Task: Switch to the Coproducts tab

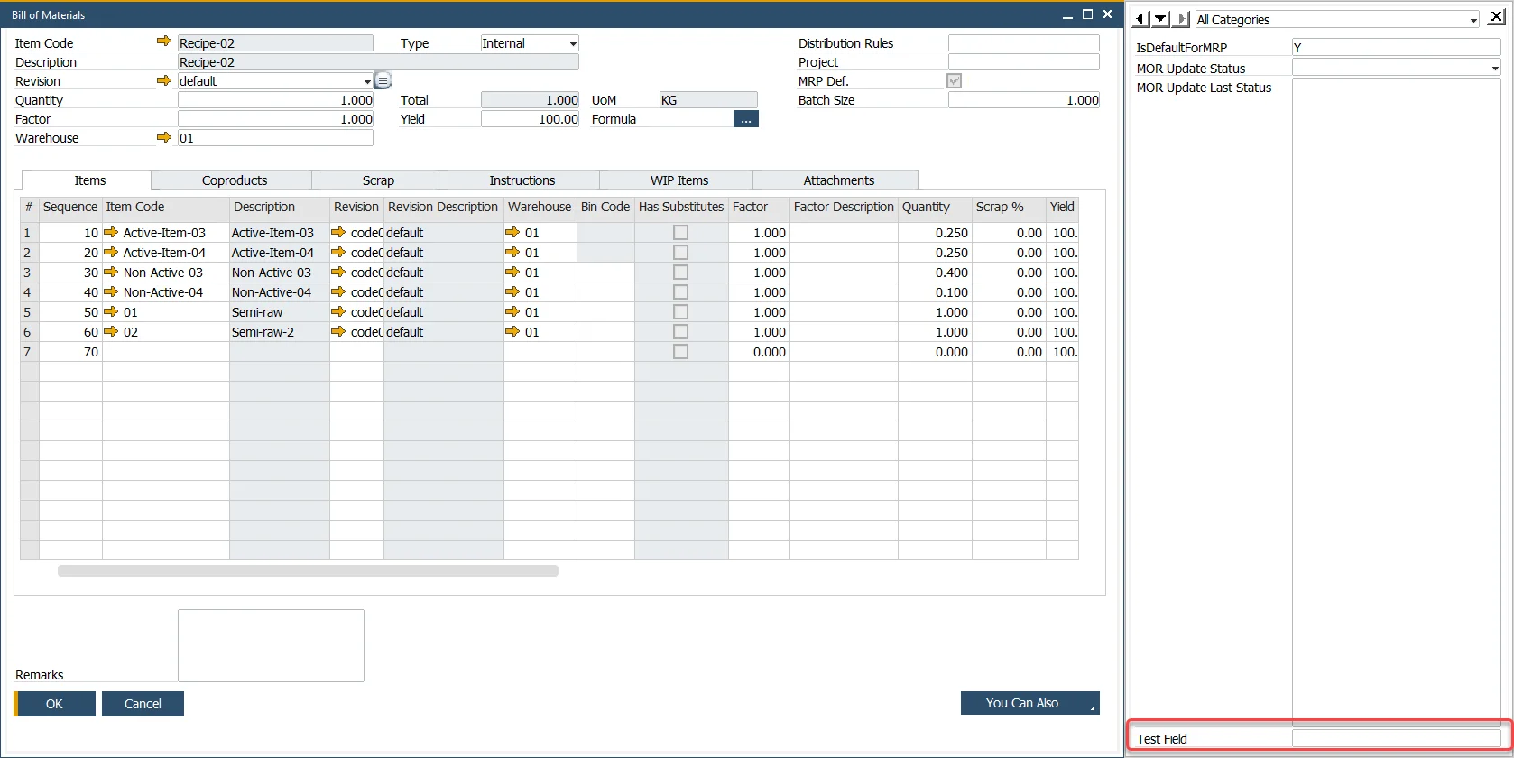Action: pyautogui.click(x=234, y=180)
